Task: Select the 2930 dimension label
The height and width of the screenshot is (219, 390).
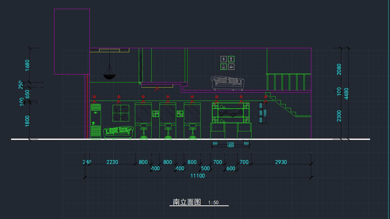Action: pyautogui.click(x=281, y=162)
